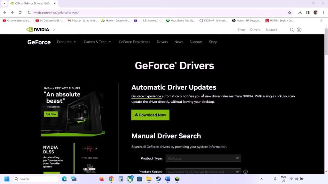Show more bookmarks with double chevron

(x=321, y=21)
